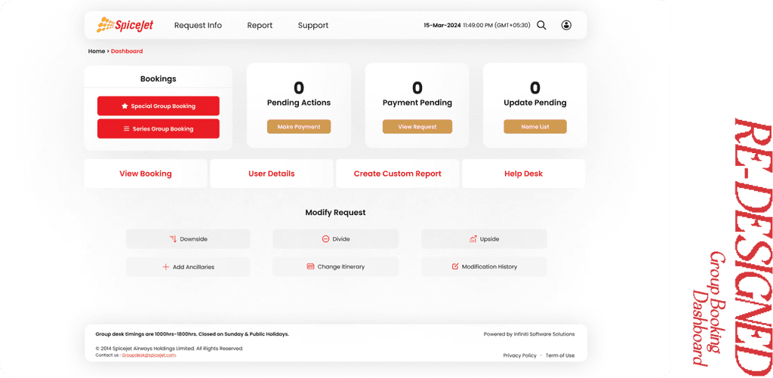Image resolution: width=773 pixels, height=378 pixels.
Task: Click the Powered by Infiniti Software Solutions text
Action: pos(529,334)
